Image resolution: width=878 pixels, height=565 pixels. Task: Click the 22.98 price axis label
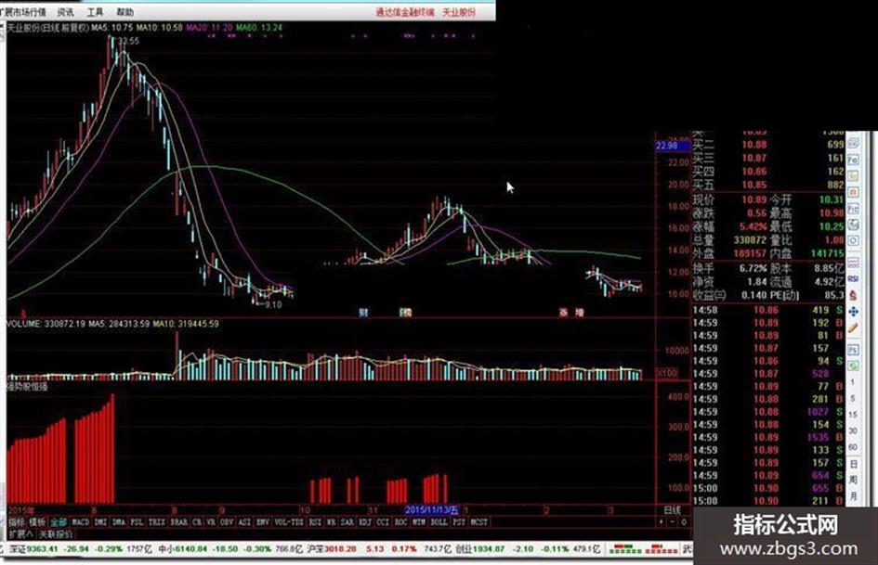point(673,146)
